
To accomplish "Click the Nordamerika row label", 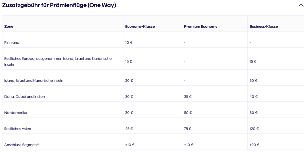I will pyautogui.click(x=16, y=113).
